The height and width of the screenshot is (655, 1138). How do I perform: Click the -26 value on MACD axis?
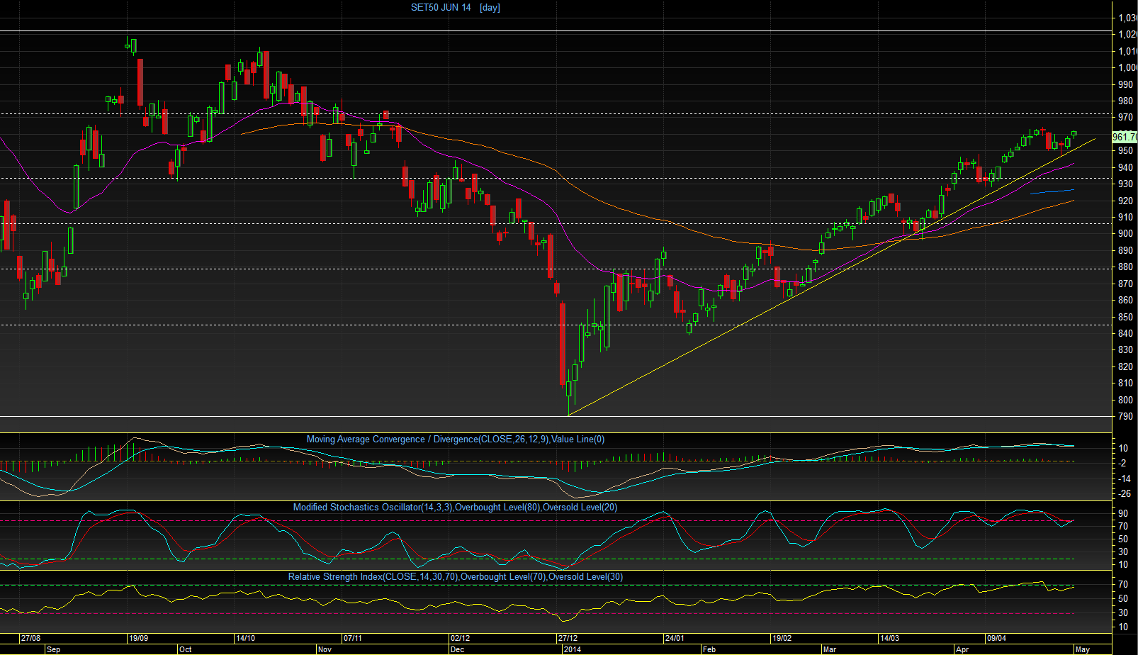(1125, 494)
